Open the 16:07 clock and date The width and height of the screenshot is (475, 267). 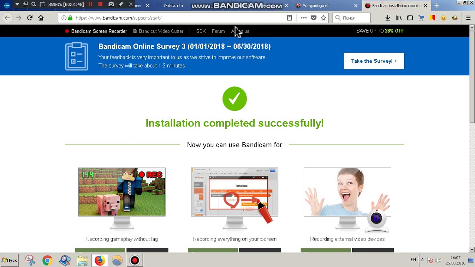point(455,260)
